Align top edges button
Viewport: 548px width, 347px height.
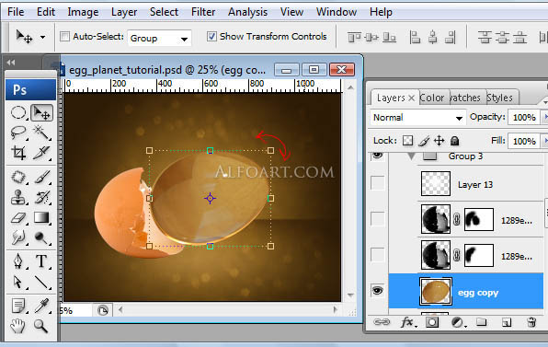354,37
